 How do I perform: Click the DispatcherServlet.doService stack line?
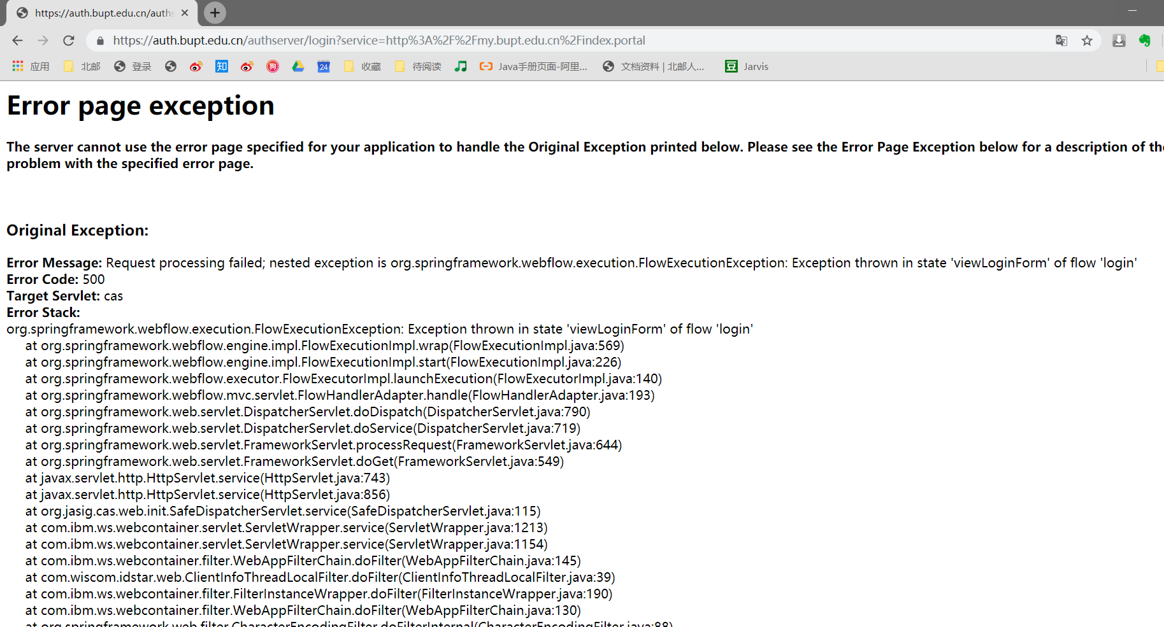coord(303,428)
